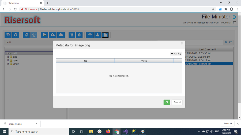This screenshot has width=241, height=135.
Task: Click the new folder toolbar icon
Action: point(44,35)
